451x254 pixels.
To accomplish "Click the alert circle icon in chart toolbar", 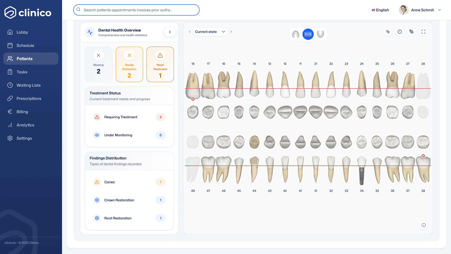I will click(400, 32).
